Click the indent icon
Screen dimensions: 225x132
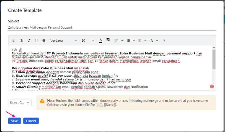coord(140,41)
